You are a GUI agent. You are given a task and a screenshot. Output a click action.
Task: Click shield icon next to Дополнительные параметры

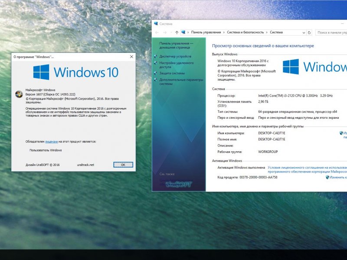(x=156, y=80)
